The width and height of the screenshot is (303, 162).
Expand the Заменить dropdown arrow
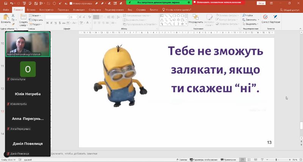pos(258,20)
